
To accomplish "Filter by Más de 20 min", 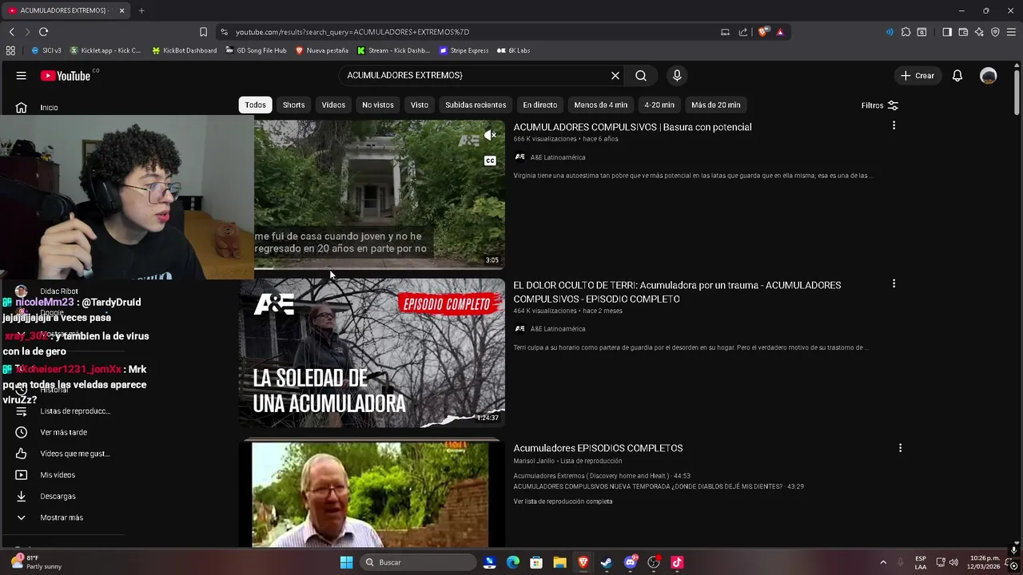I will tap(716, 105).
